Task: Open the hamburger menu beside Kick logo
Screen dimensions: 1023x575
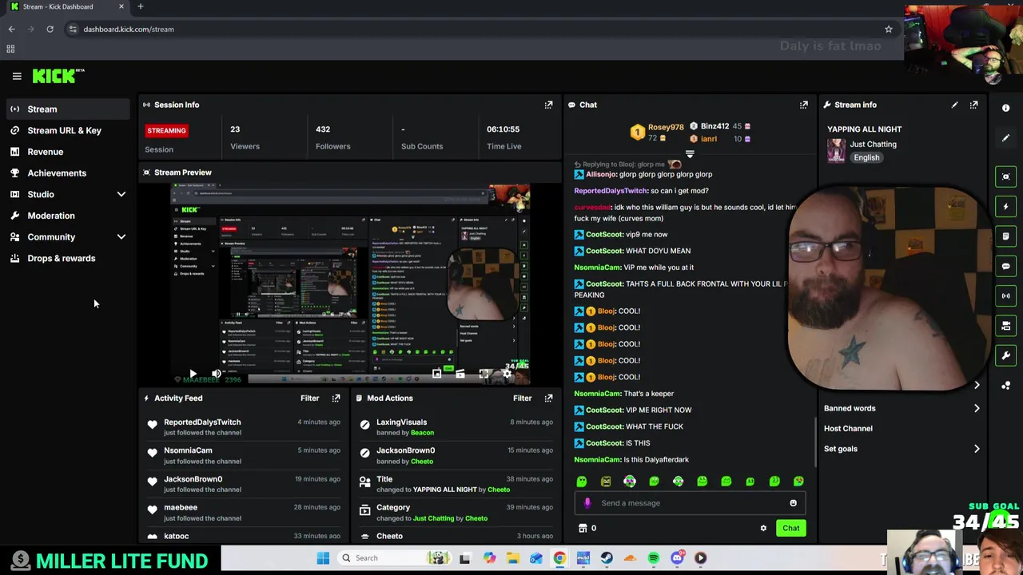Action: point(17,76)
